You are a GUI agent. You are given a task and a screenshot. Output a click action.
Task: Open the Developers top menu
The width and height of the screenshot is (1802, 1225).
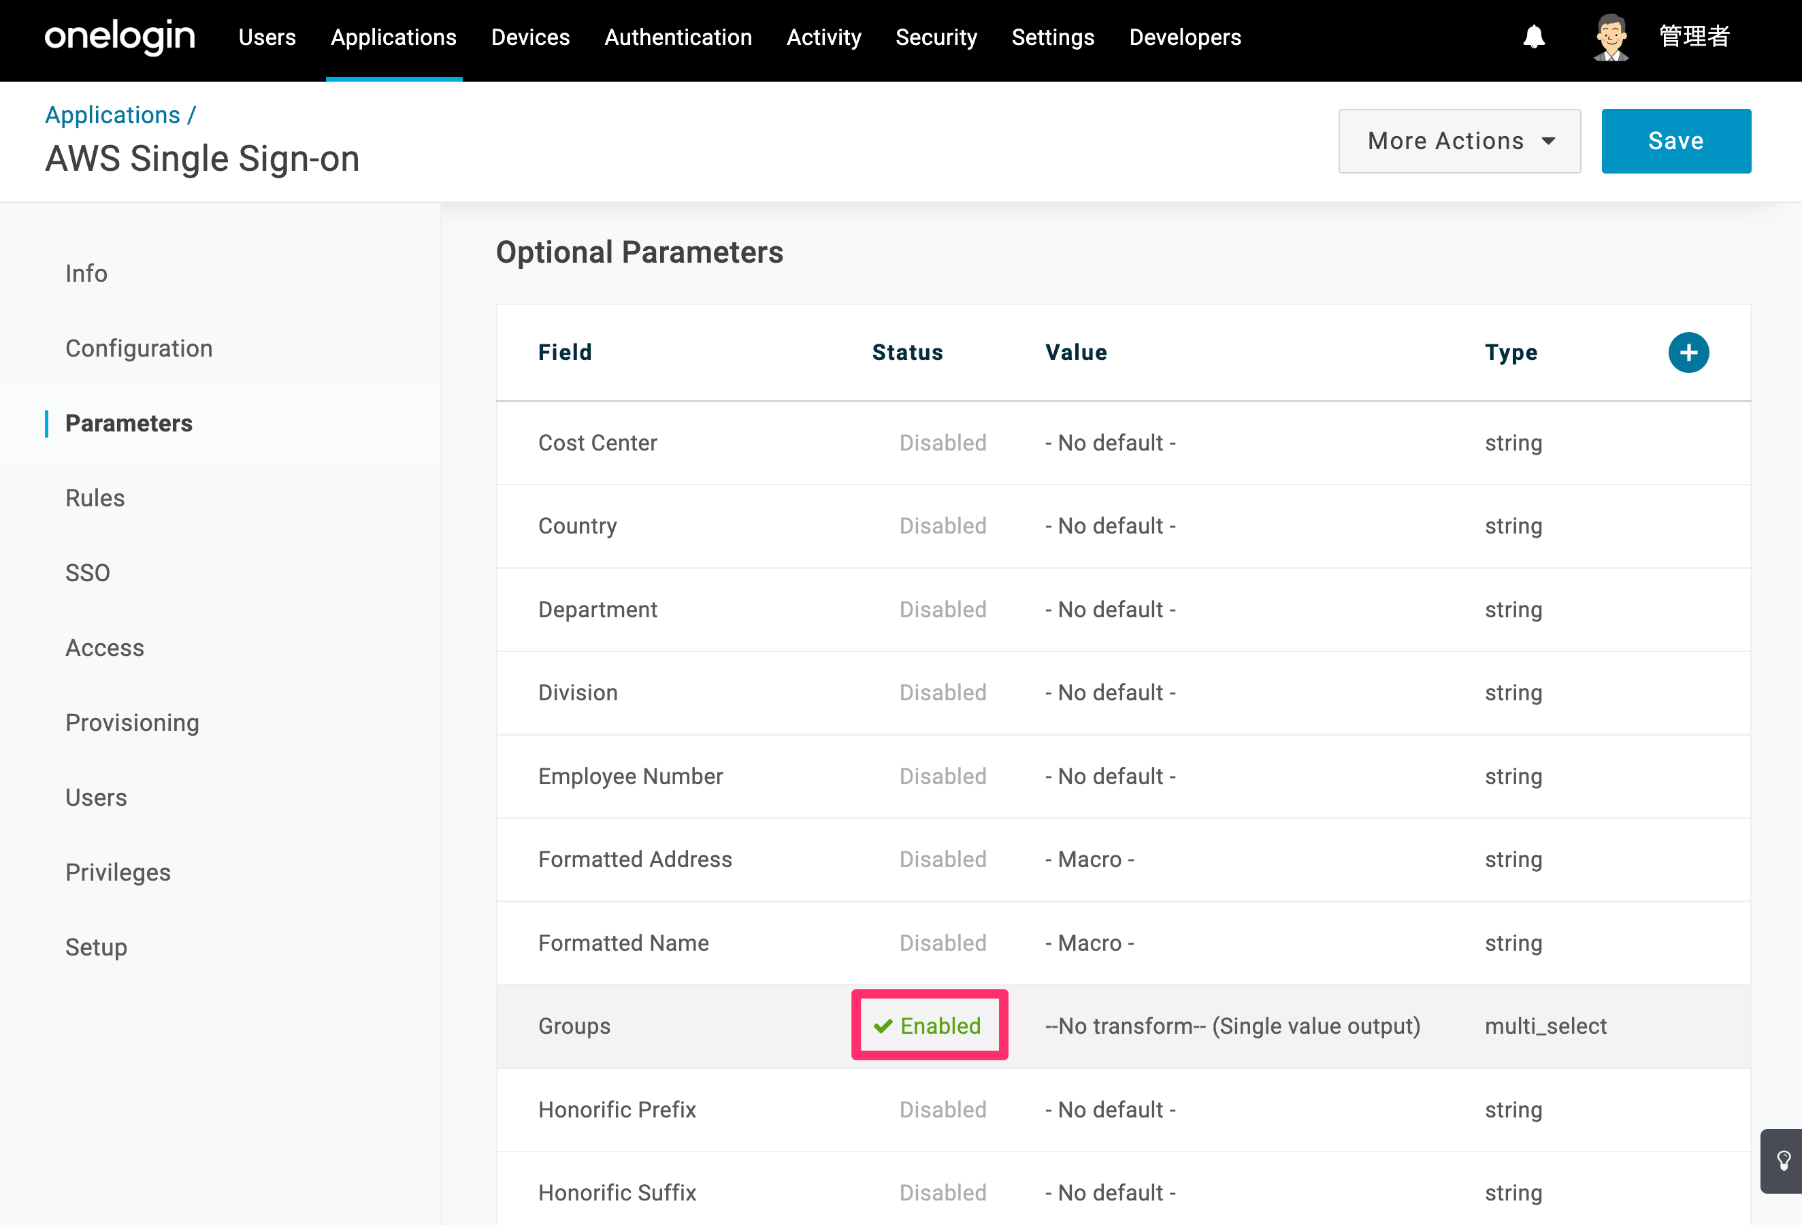1185,37
